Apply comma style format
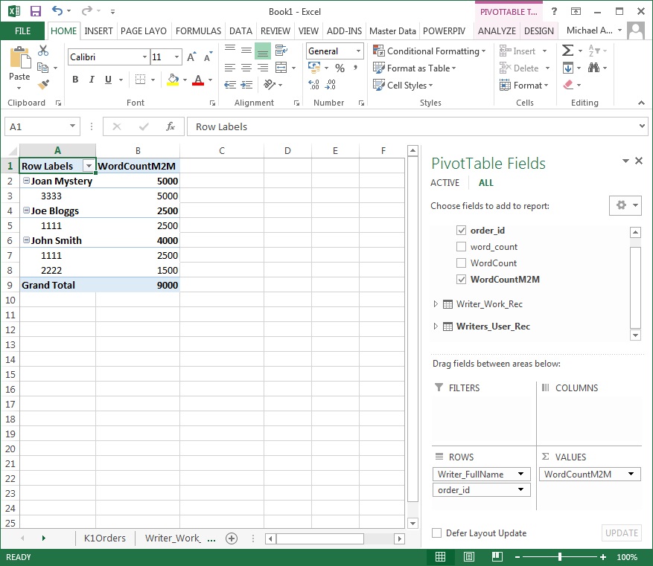Viewport: 653px width, 566px height. tap(355, 68)
